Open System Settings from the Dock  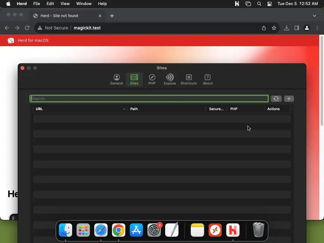click(154, 230)
